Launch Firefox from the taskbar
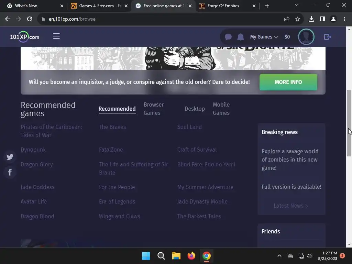Image resolution: width=352 pixels, height=264 pixels. coord(191,256)
